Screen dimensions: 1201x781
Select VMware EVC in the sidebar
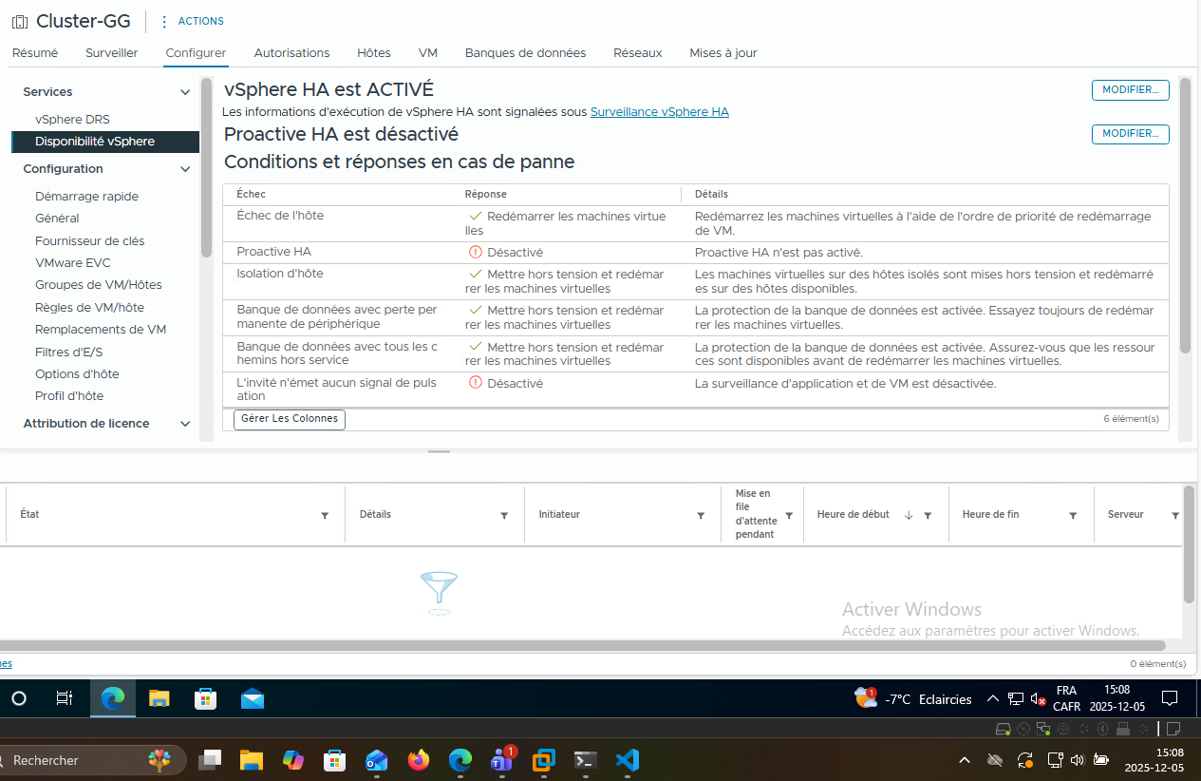[x=73, y=263]
